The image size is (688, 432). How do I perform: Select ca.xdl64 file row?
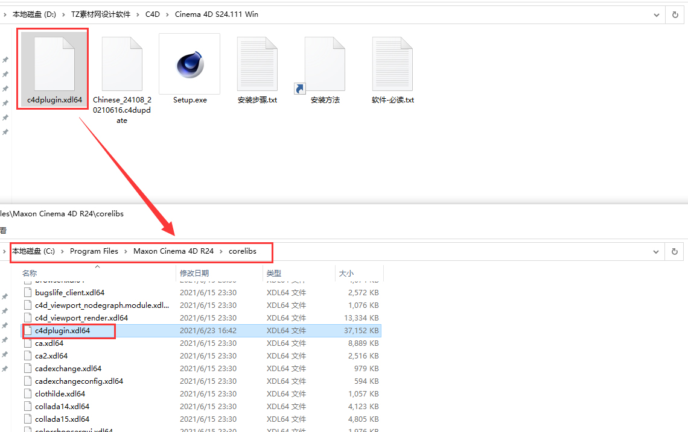point(201,343)
